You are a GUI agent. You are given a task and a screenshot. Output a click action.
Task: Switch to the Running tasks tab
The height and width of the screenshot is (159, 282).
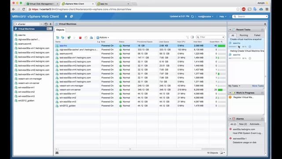(x=244, y=35)
